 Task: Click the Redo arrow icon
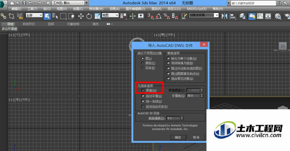pos(39,3)
